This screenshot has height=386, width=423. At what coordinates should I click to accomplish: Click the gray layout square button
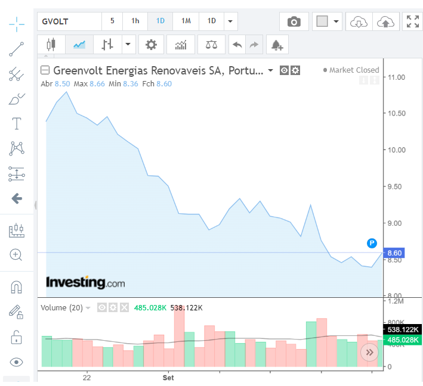[322, 21]
